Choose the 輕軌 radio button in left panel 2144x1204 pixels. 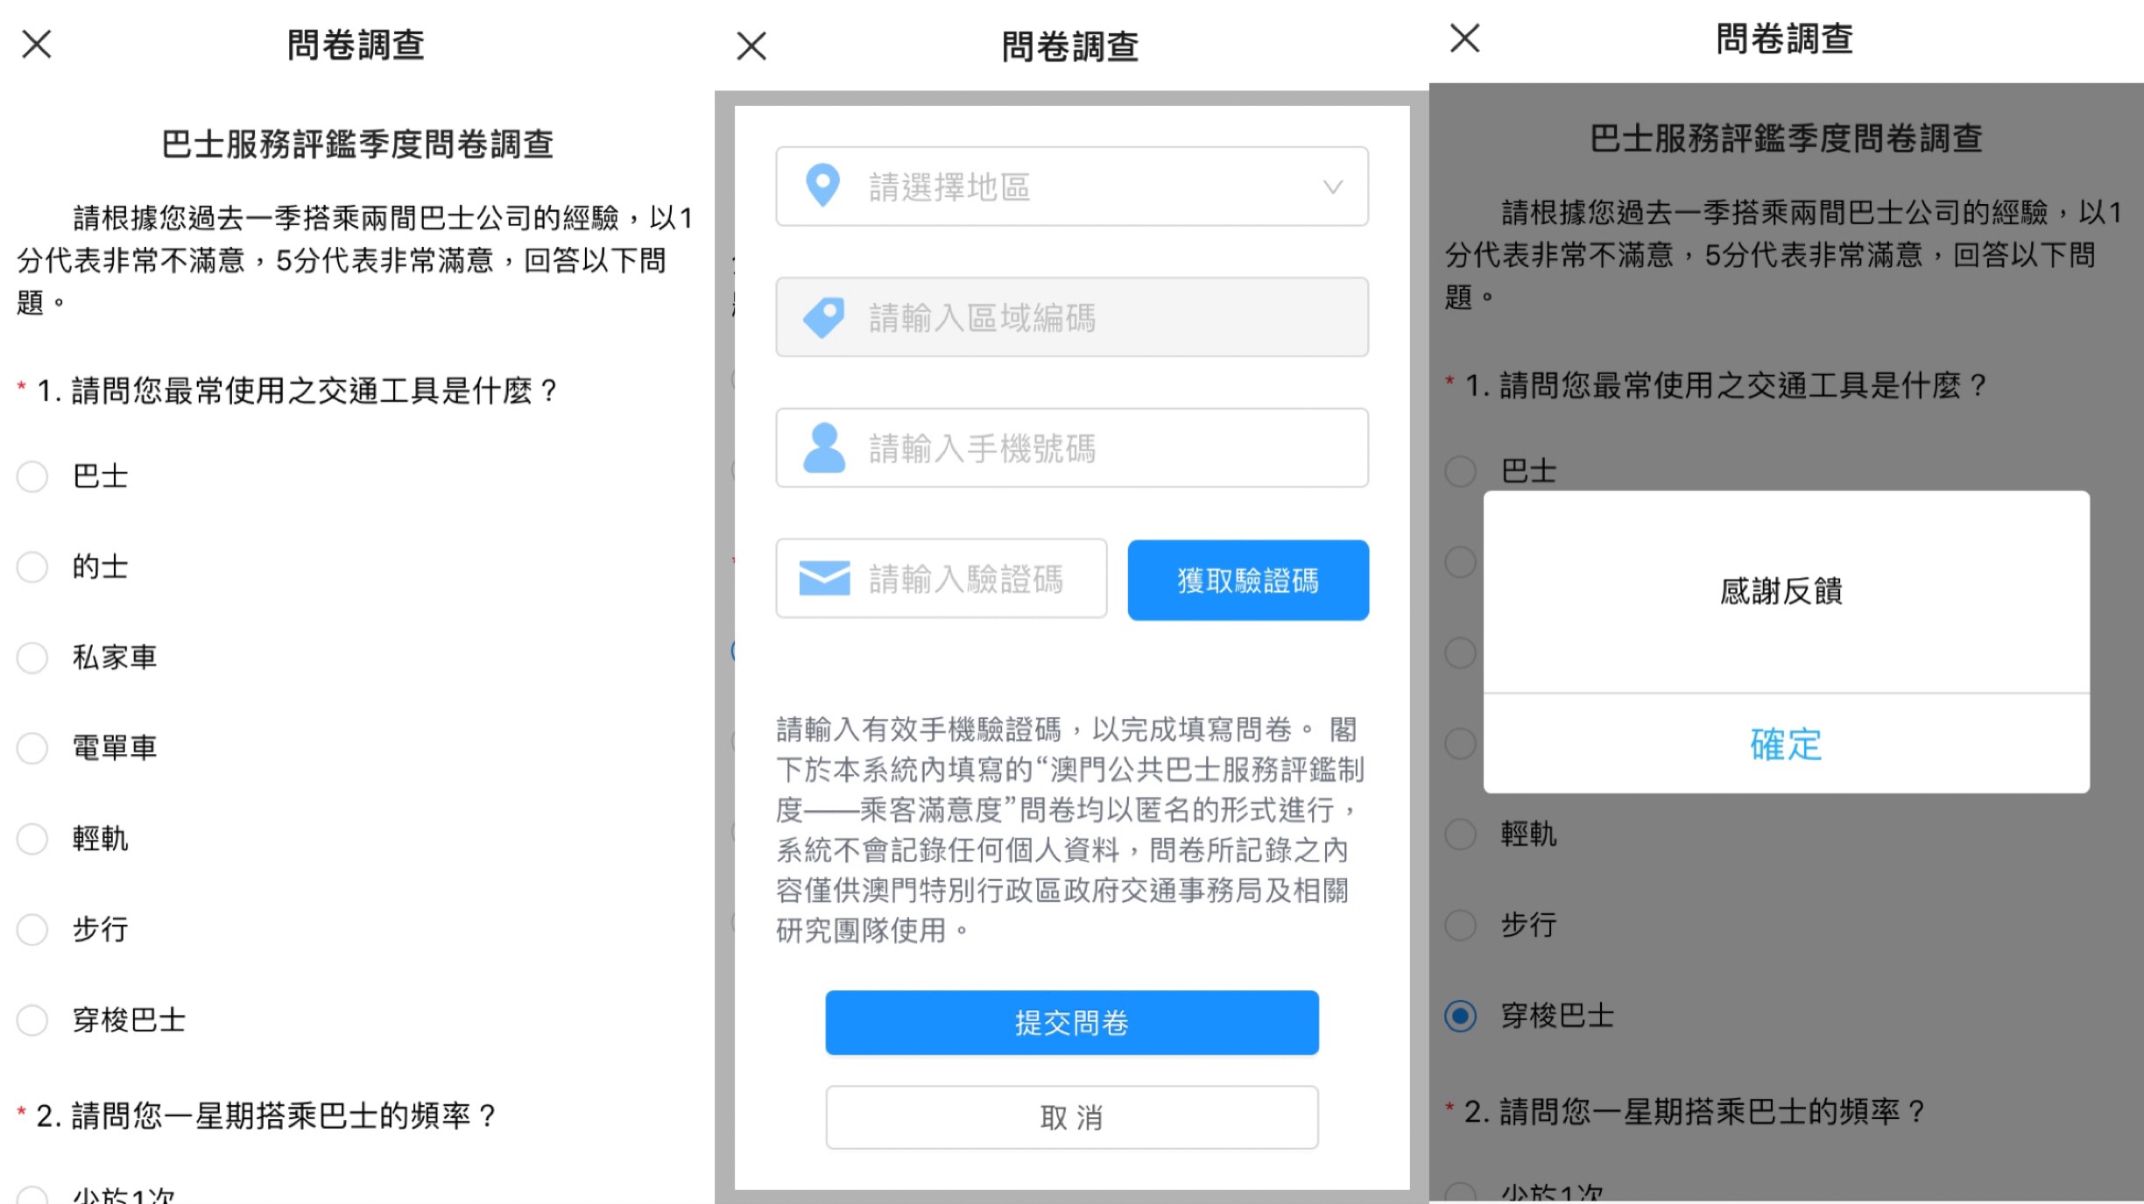pyautogui.click(x=32, y=839)
